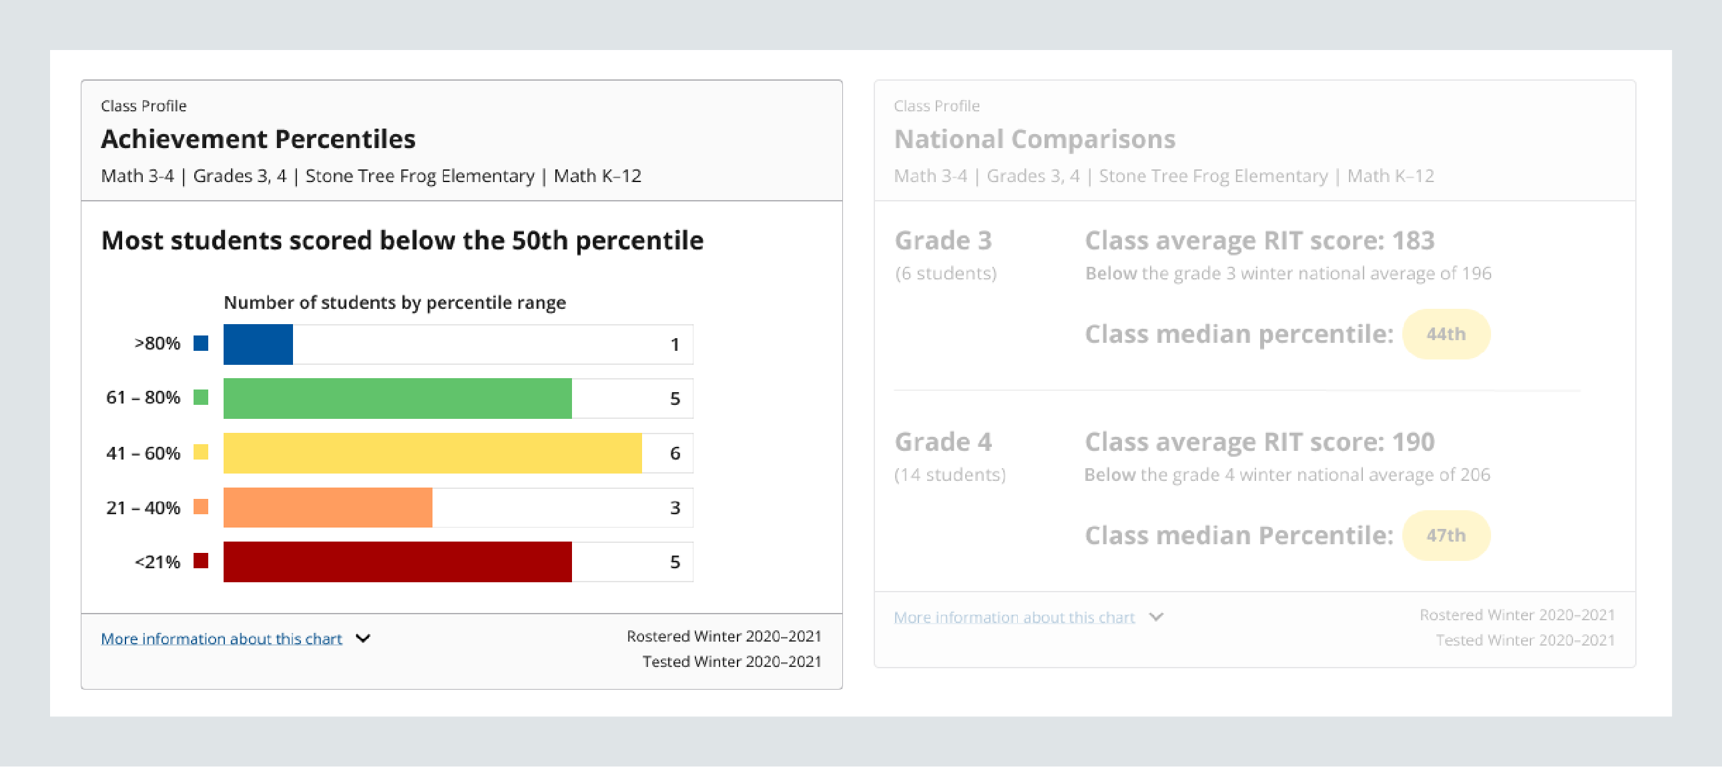Click the green 61–80% legend square
The image size is (1722, 767).
click(x=200, y=398)
